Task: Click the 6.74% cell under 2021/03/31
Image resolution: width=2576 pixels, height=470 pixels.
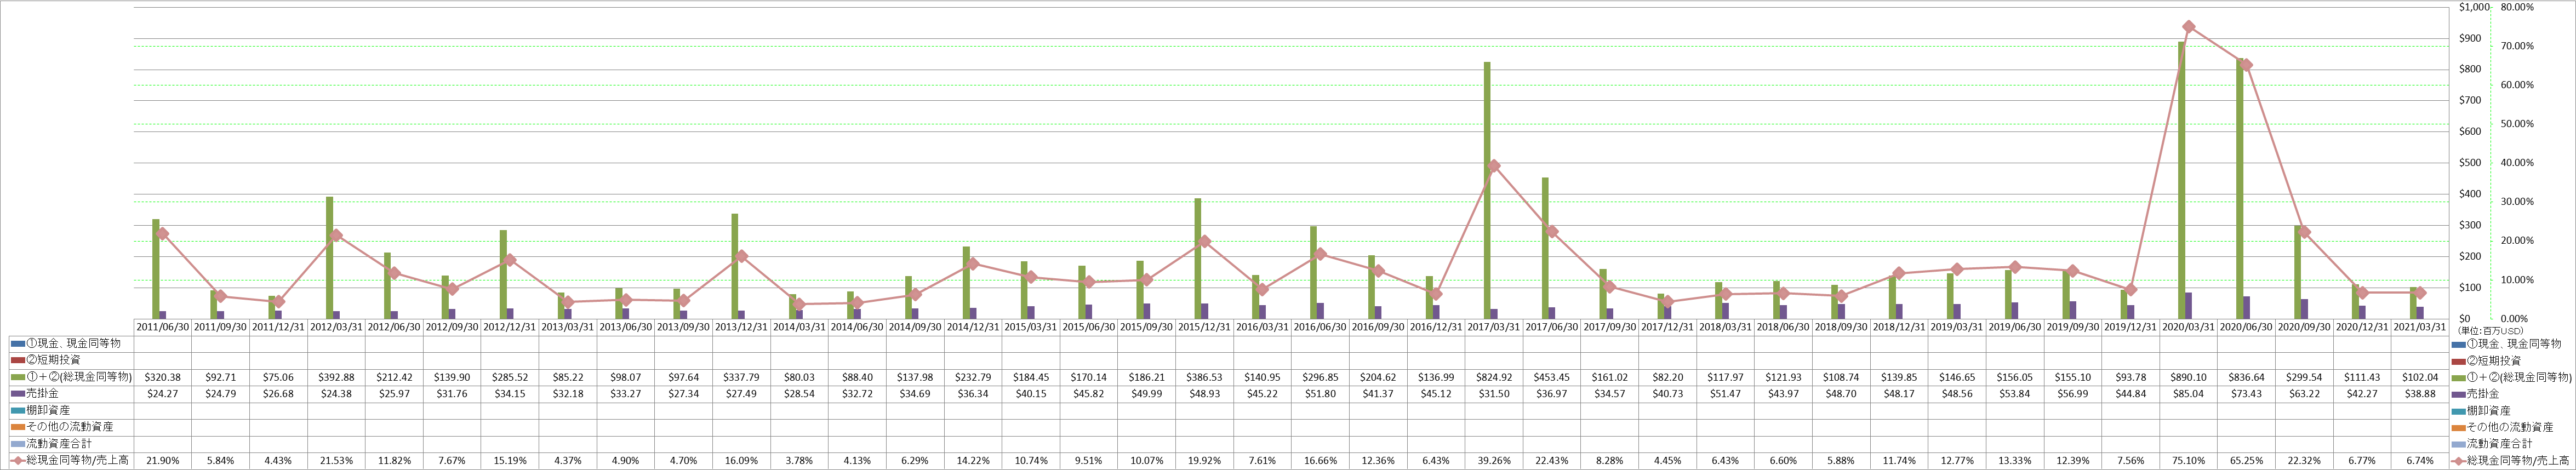Action: pyautogui.click(x=2421, y=461)
